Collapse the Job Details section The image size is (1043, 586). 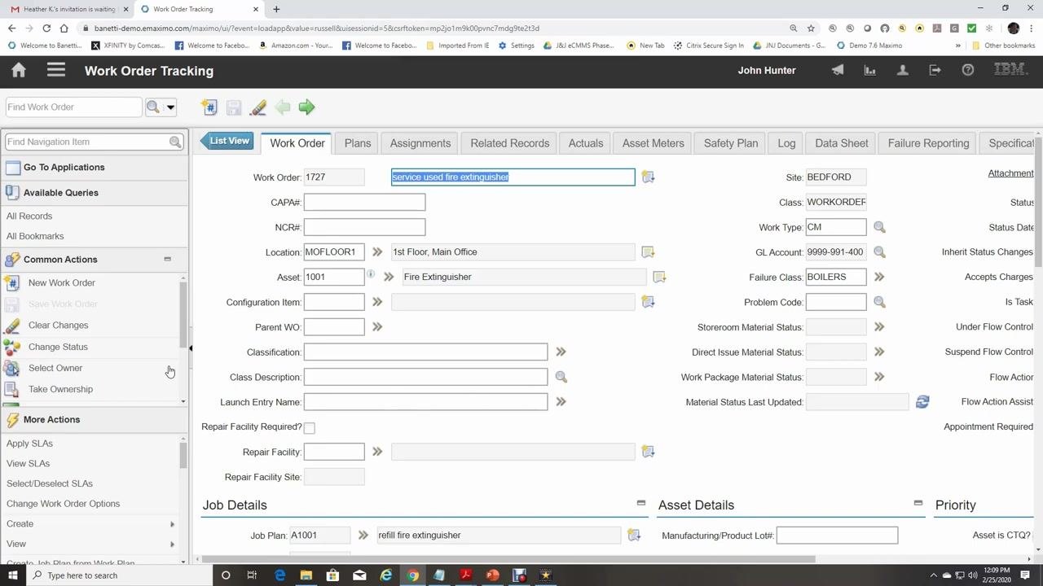pos(640,503)
